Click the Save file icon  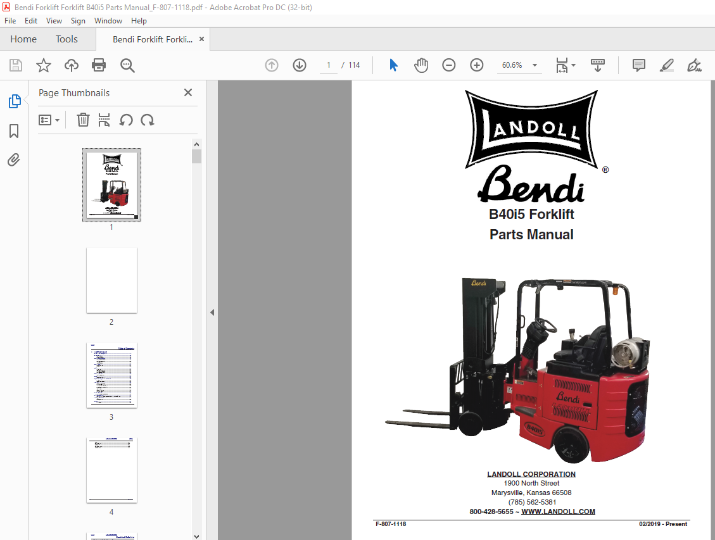16,65
